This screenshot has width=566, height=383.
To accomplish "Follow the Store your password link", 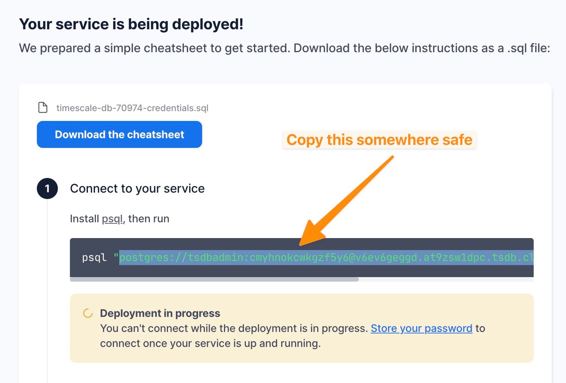I will (x=421, y=328).
